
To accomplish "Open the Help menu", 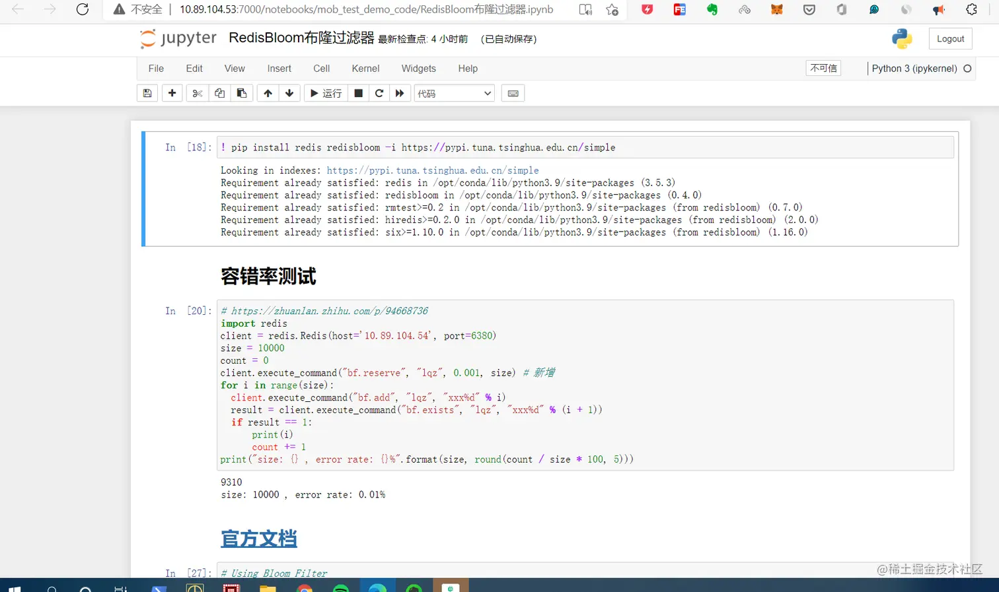I will coord(468,69).
